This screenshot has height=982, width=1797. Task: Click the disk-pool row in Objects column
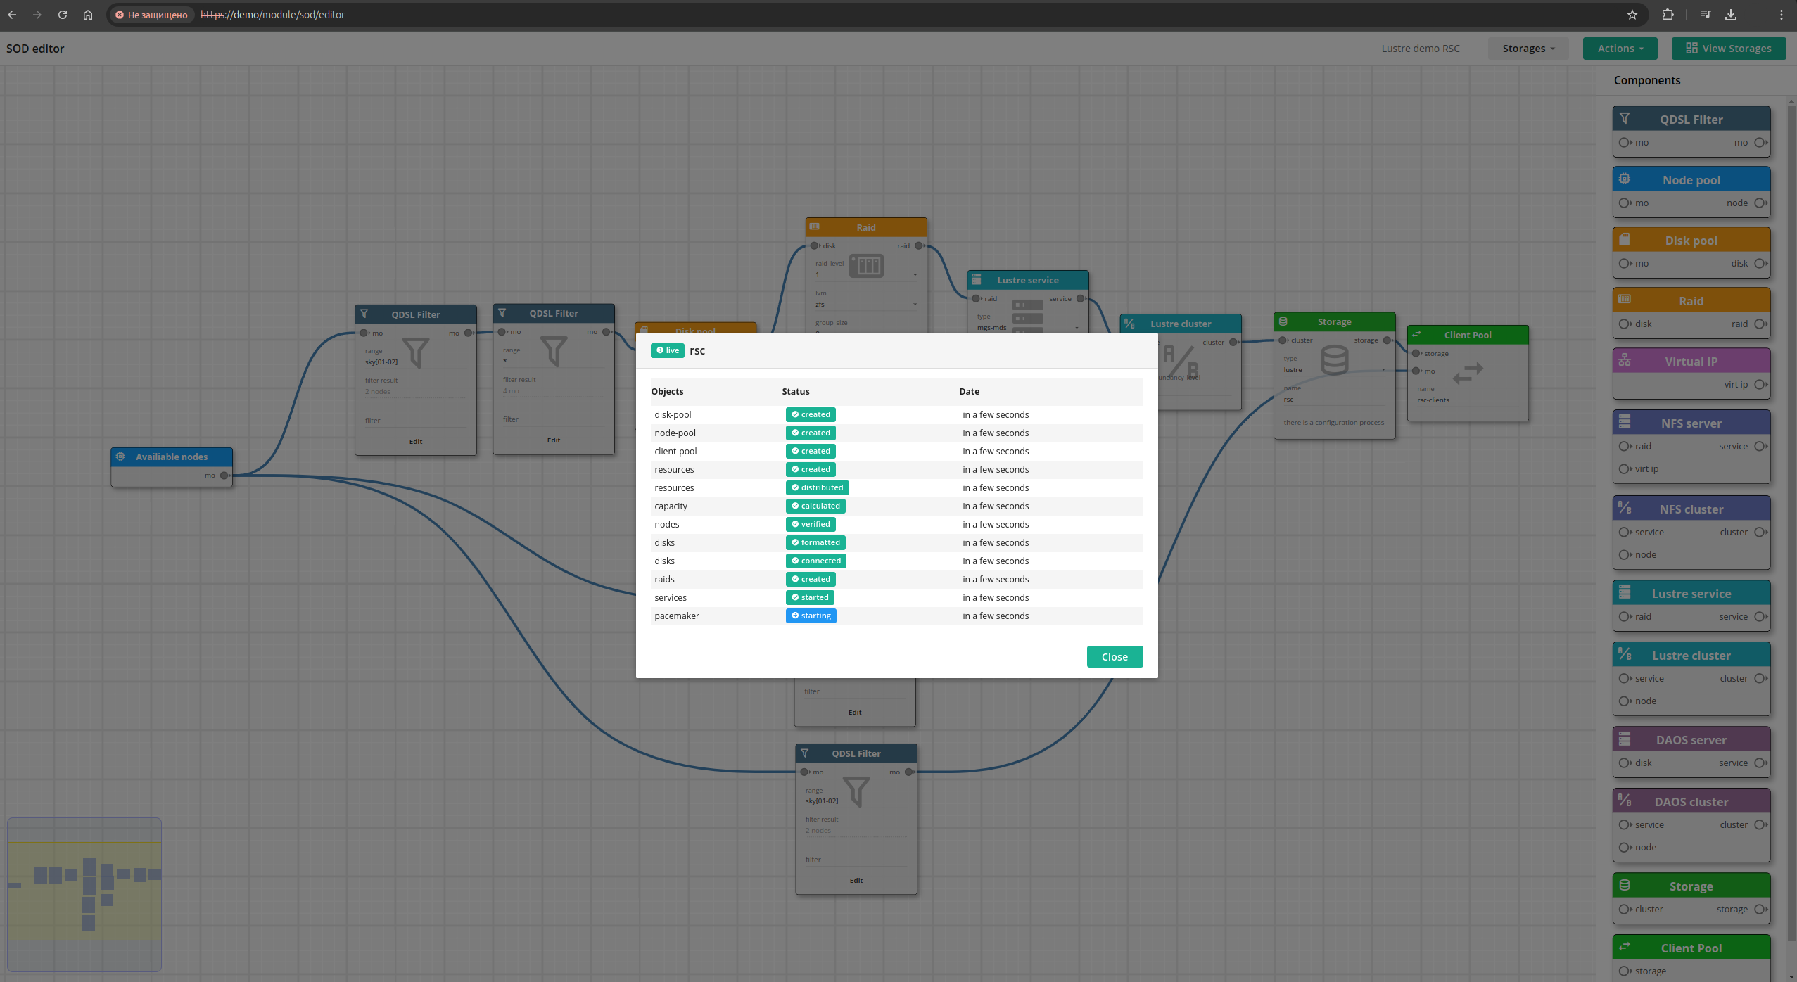click(673, 414)
